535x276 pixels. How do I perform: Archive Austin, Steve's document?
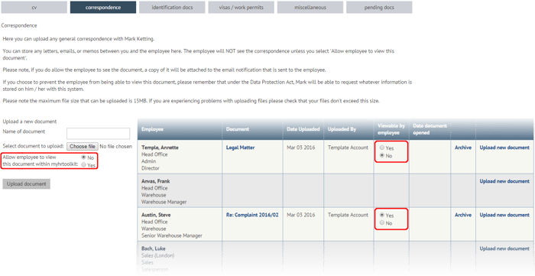pos(463,215)
